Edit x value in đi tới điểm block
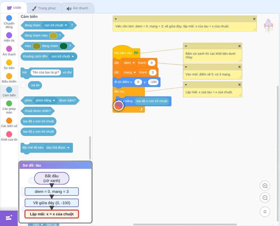 (138, 82)
